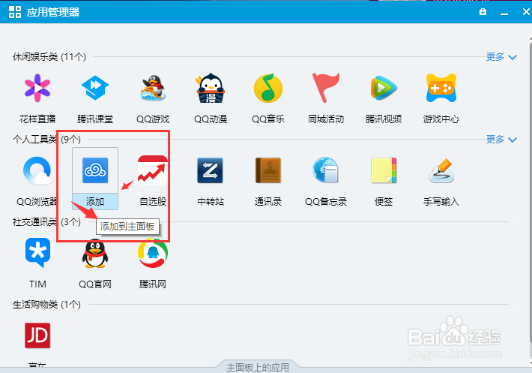This screenshot has height=373, width=532.
Task: Open QQ音乐 music app
Action: click(x=268, y=88)
